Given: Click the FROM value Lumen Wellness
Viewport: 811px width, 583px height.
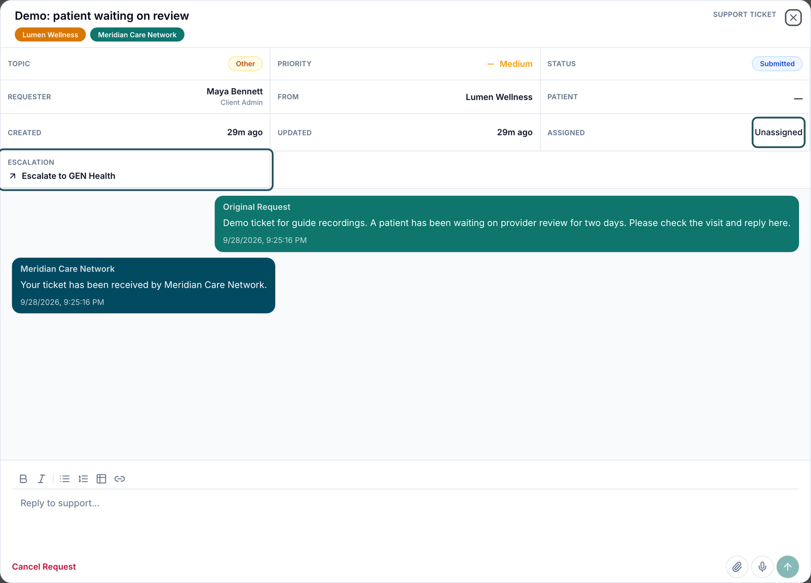Looking at the screenshot, I should tap(499, 97).
